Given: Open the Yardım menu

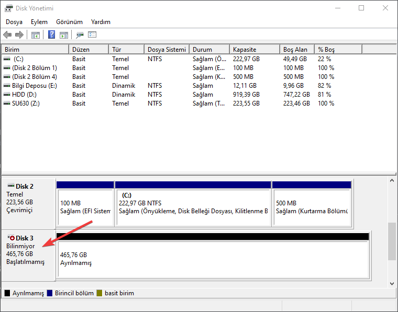Looking at the screenshot, I should pyautogui.click(x=101, y=22).
